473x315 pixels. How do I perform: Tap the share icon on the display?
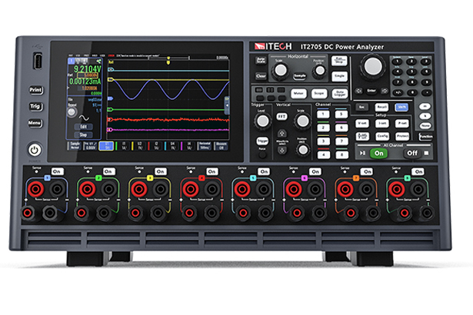[98, 61]
